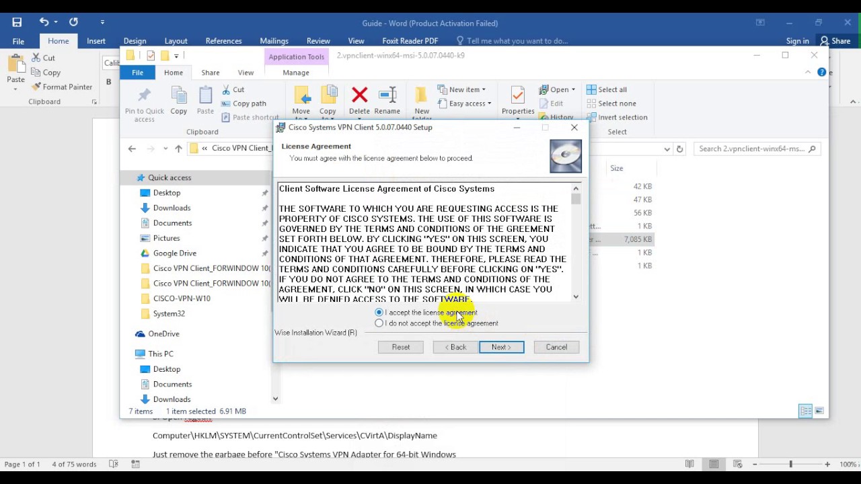Click the license text scroll up arrow
This screenshot has width=861, height=484.
coord(576,188)
